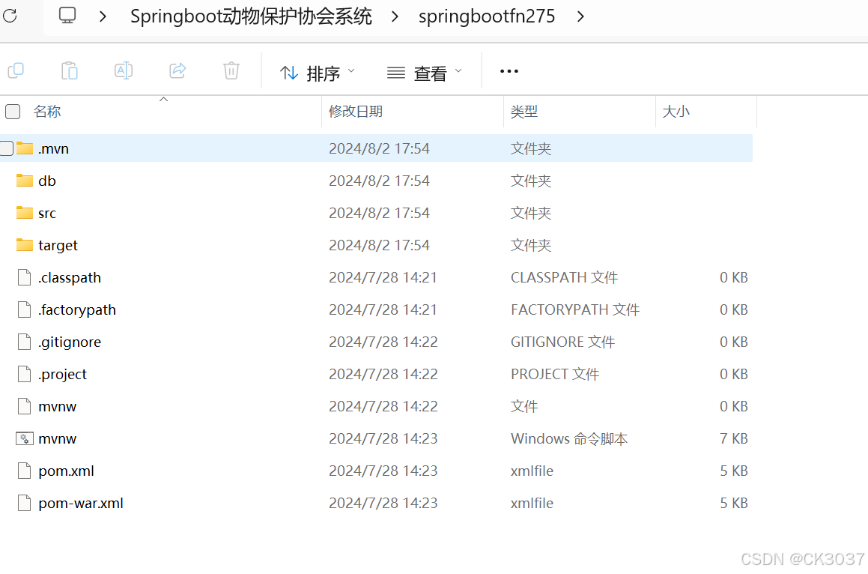Click the 0 KB size of .gitignore
The width and height of the screenshot is (868, 574).
click(x=733, y=342)
